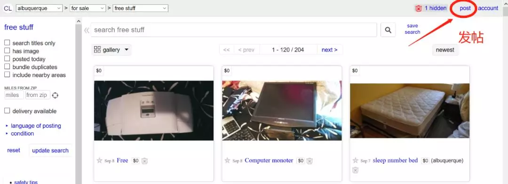Hide the Computer monoter listing
508x184 pixels.
310,160
